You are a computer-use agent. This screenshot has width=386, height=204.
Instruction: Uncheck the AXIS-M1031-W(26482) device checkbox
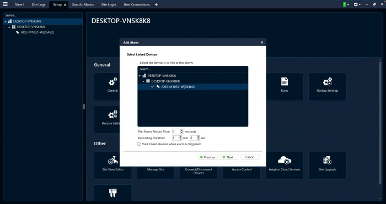pyautogui.click(x=153, y=87)
